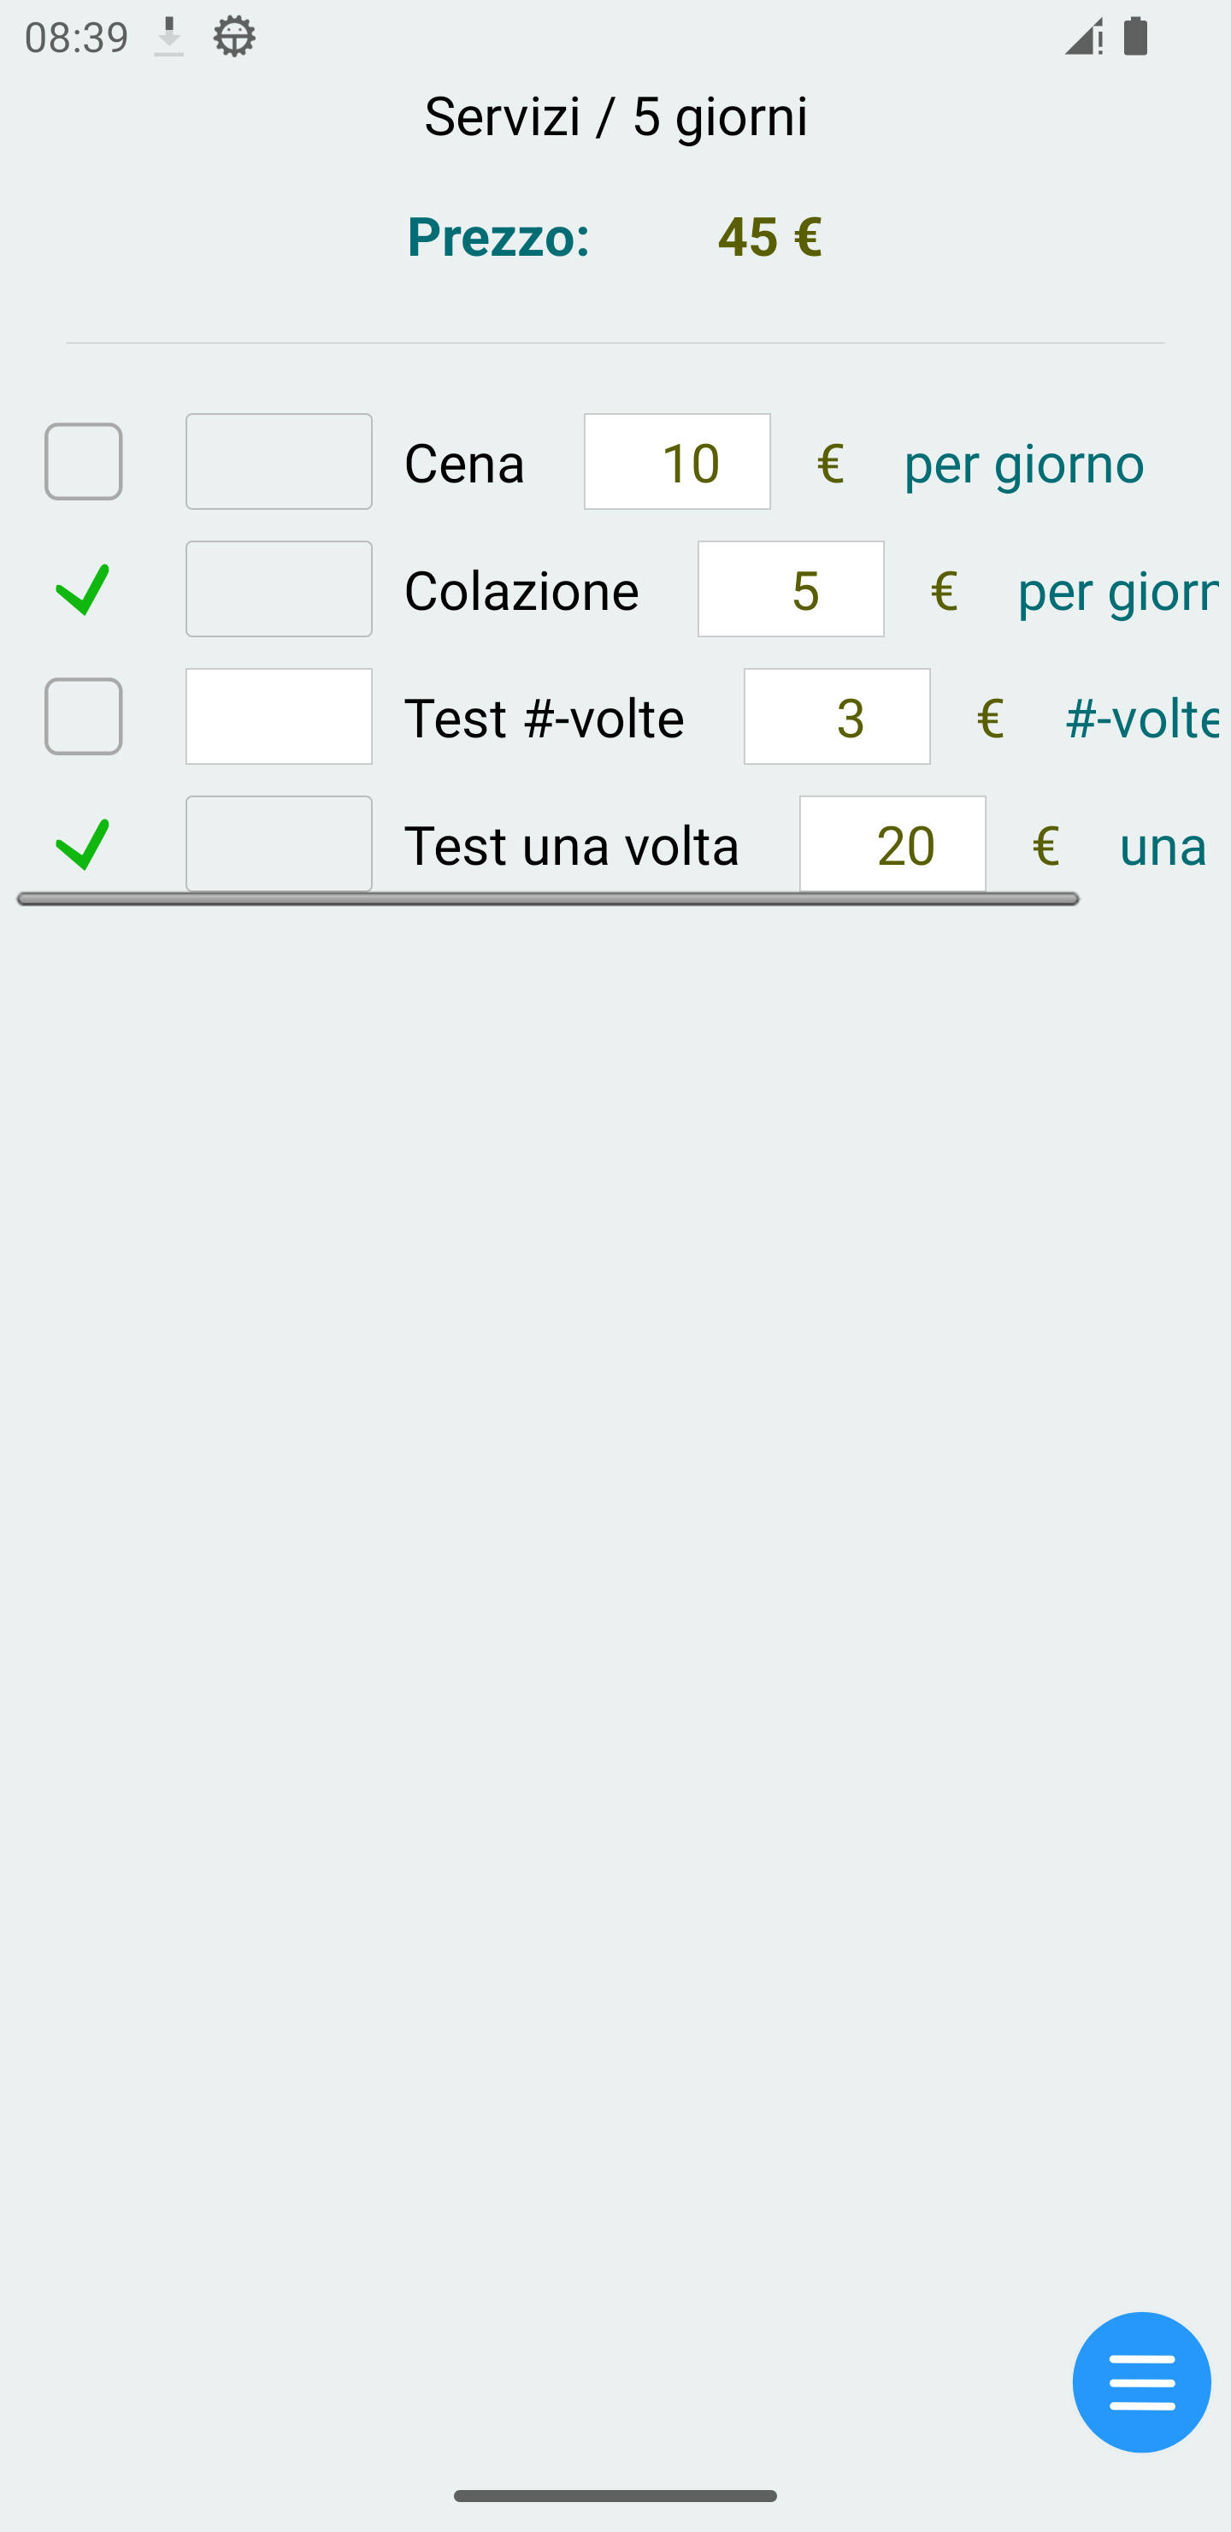Tap the "Servizi / 5 giorni" title
The image size is (1231, 2532).
point(616,116)
